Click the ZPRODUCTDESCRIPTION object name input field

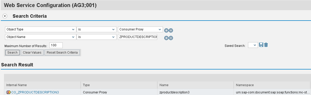138,37
